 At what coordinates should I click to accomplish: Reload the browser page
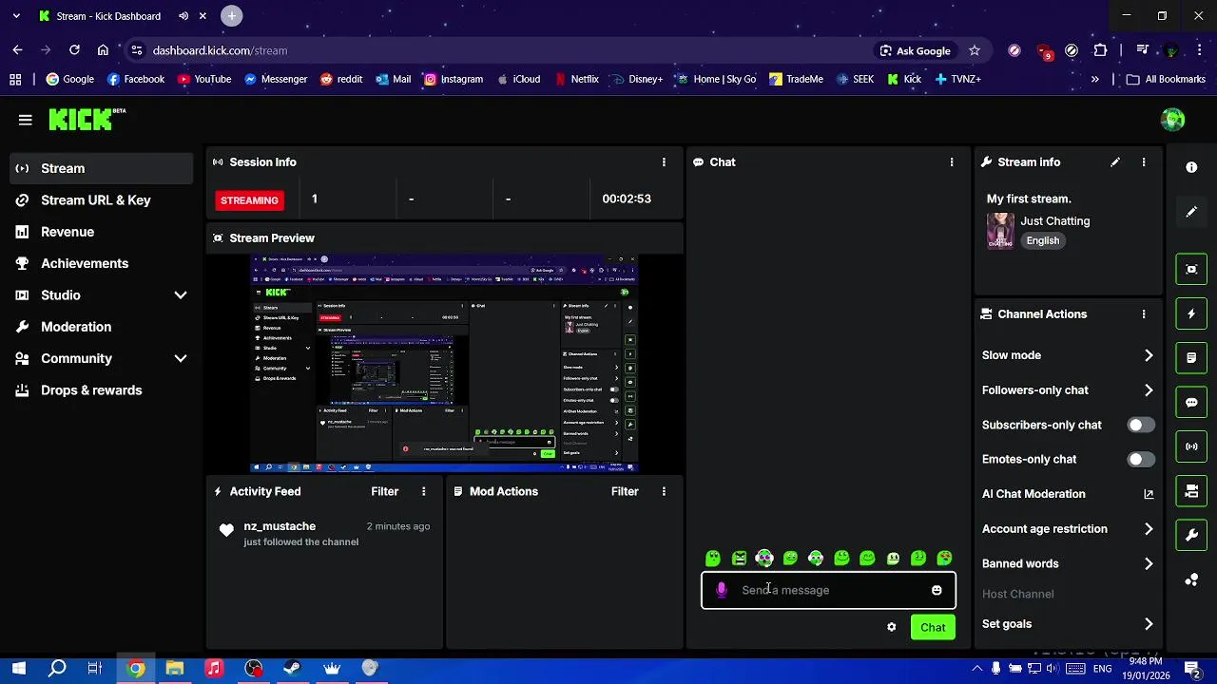pos(74,50)
